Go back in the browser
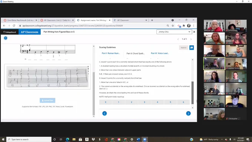 4,26
